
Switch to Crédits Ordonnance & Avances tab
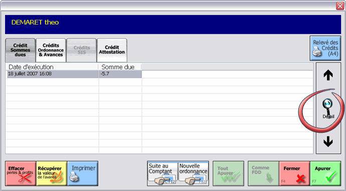coord(51,50)
